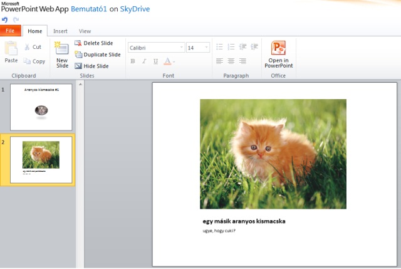Select the kitten photo on the slide
Image resolution: width=401 pixels, height=269 pixels.
click(x=273, y=154)
